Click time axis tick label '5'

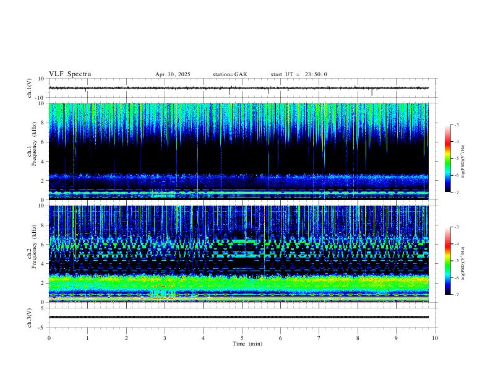pos(242,338)
